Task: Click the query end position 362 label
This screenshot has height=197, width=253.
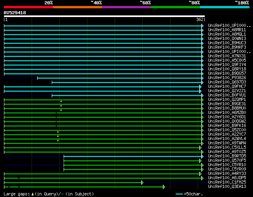Action: pos(200,19)
